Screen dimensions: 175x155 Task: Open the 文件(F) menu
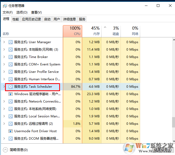tap(8, 12)
